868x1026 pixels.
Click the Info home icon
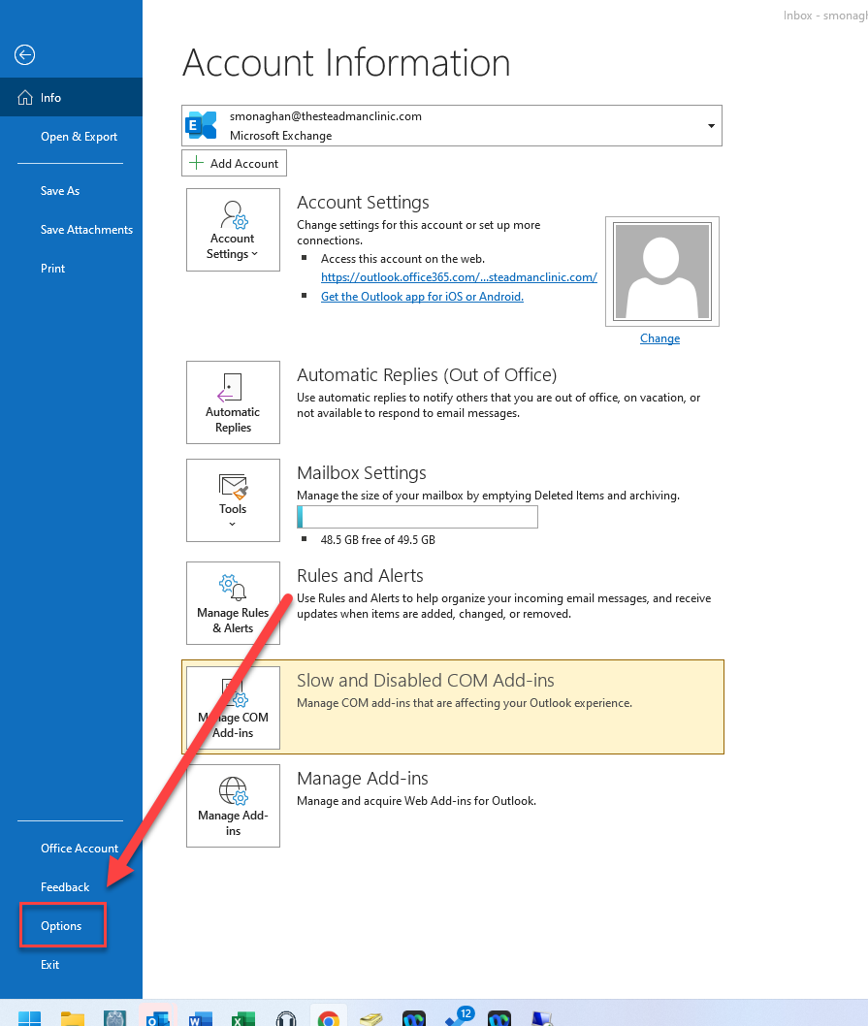point(25,98)
